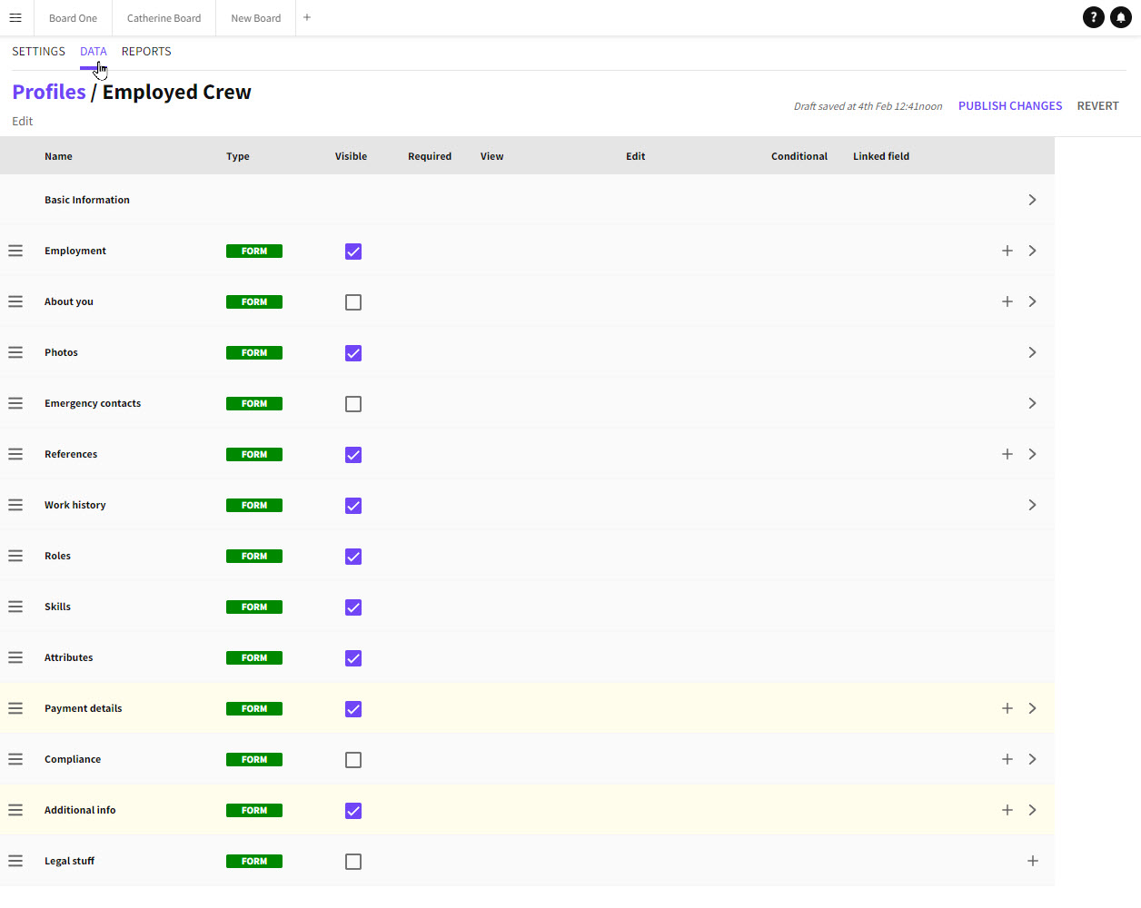Screen dimensions: 1141x908
Task: Check Visible checkbox for Compliance
Action: pos(353,760)
